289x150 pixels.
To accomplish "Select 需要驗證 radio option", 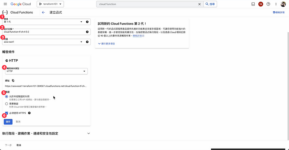I will coord(7,104).
